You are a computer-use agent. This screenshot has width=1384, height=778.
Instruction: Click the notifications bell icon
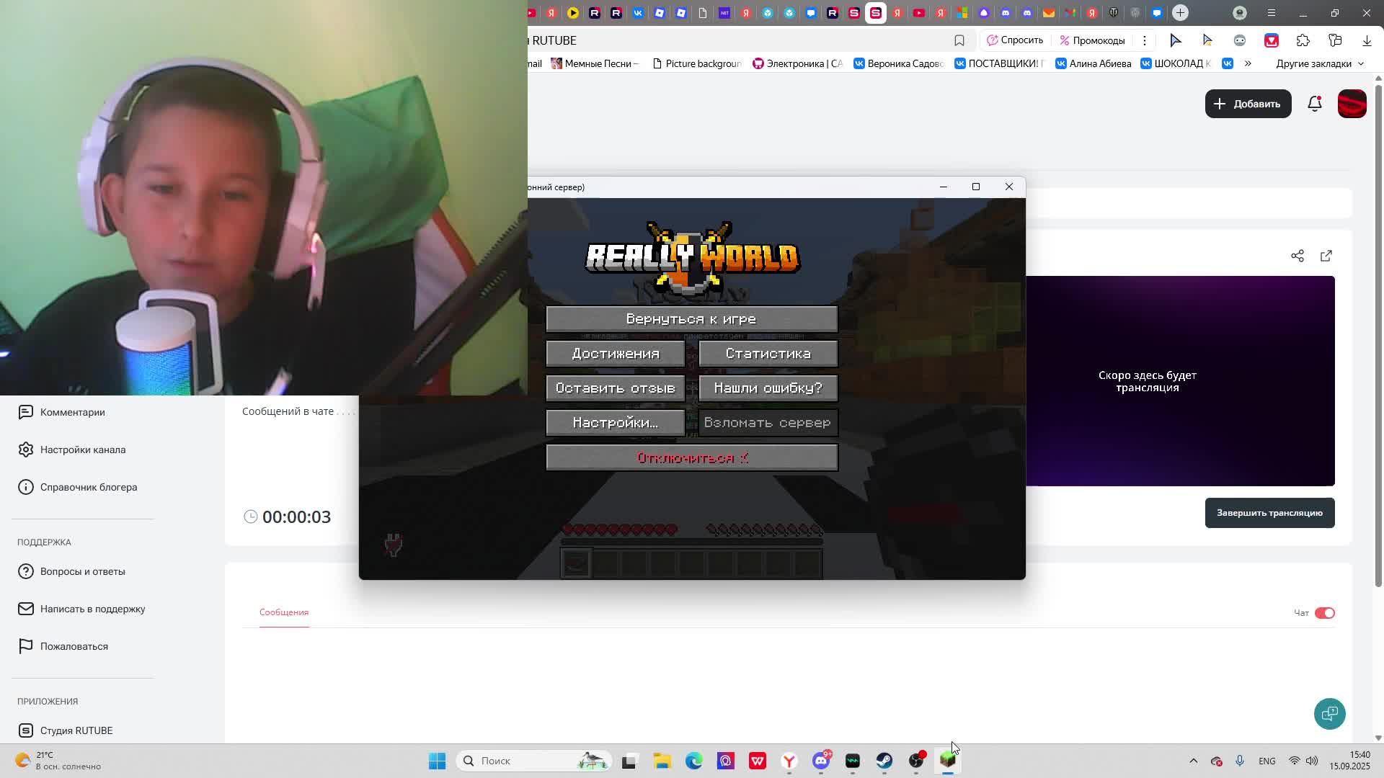pyautogui.click(x=1314, y=104)
